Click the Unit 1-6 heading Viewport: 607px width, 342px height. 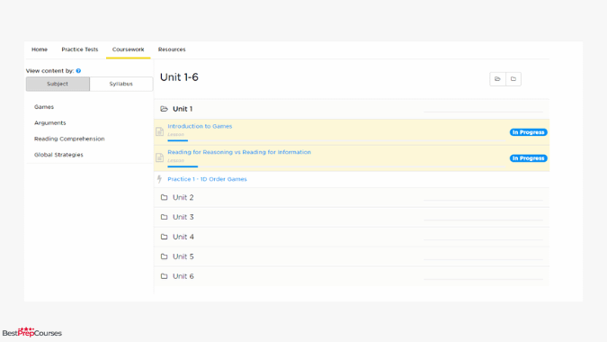coord(179,77)
